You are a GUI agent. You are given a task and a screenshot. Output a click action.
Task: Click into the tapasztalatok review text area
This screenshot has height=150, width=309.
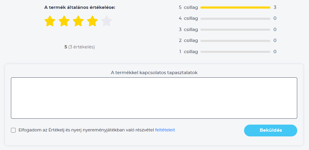click(x=154, y=98)
